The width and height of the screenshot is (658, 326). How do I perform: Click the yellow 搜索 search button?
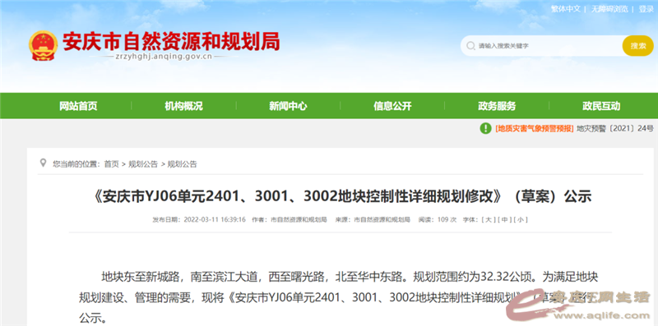point(638,46)
